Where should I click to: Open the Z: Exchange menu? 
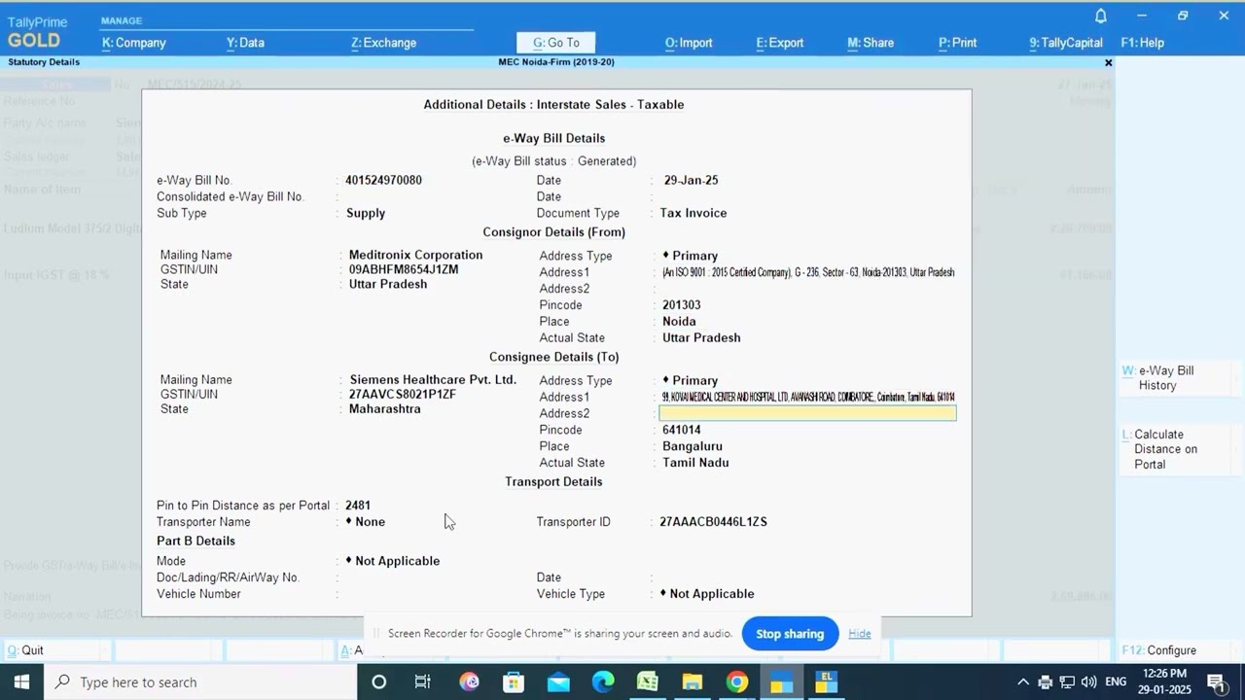383,43
